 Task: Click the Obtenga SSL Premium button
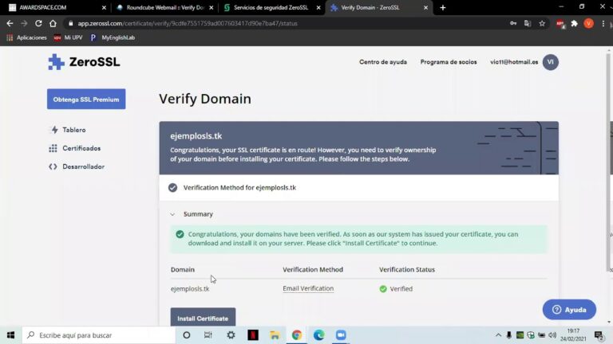(x=86, y=99)
